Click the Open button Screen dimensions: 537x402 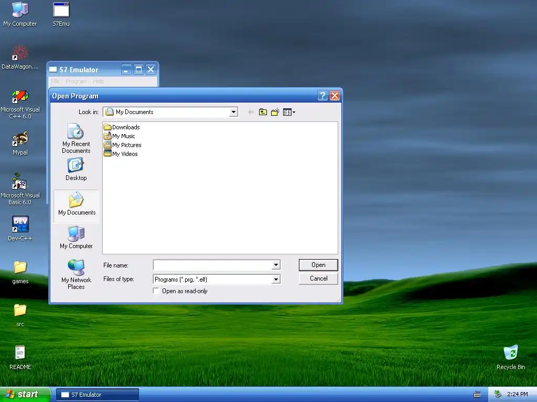(x=318, y=265)
